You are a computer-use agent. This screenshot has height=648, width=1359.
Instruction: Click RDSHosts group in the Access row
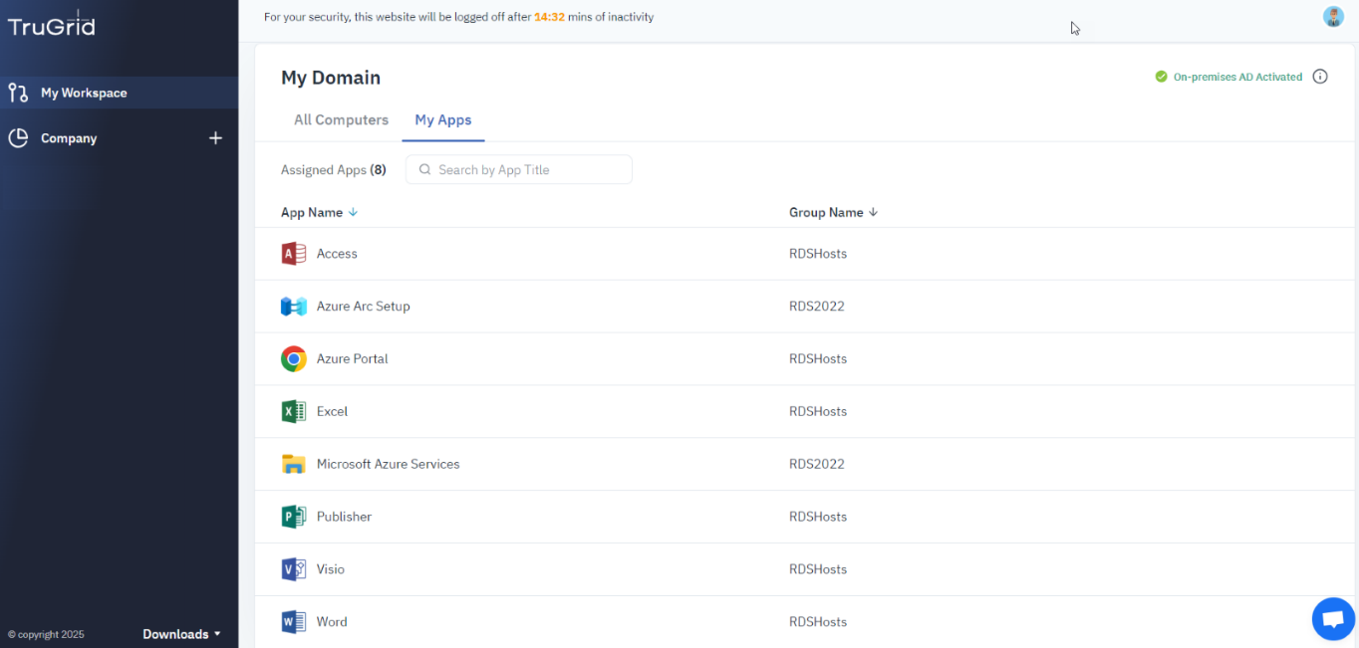818,254
